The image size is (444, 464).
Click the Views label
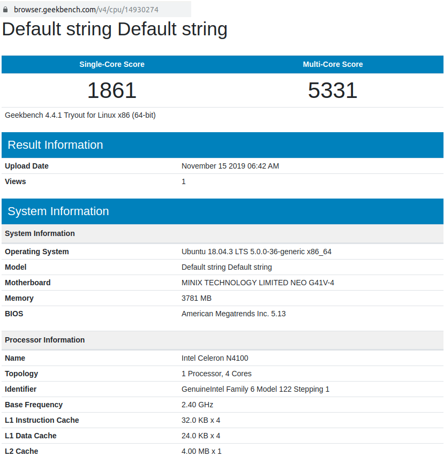16,181
